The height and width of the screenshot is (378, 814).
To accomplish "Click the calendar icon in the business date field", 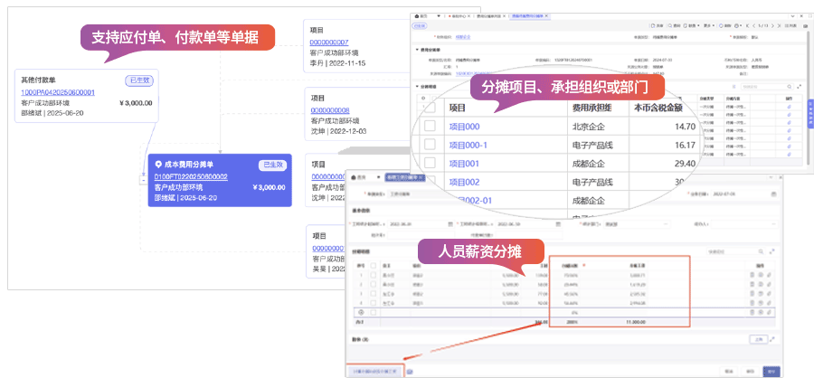I will click(x=771, y=194).
